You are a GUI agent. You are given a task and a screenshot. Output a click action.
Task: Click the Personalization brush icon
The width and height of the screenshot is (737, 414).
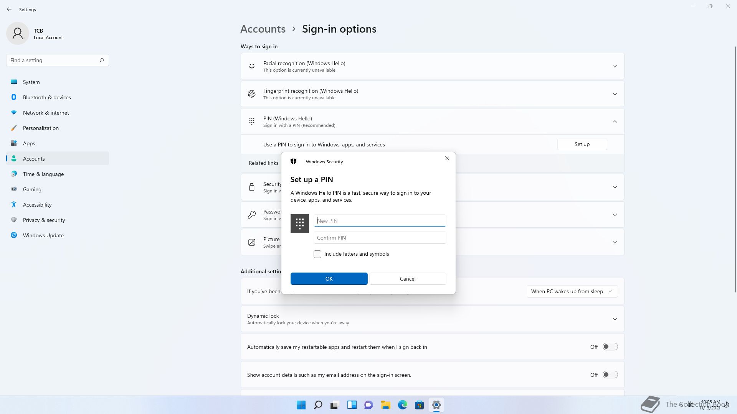tap(14, 128)
